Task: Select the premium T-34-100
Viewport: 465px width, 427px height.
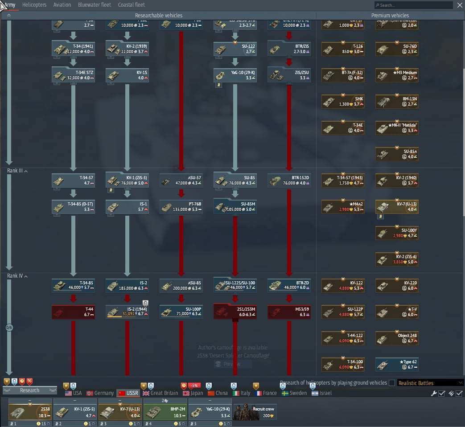Action: click(343, 365)
